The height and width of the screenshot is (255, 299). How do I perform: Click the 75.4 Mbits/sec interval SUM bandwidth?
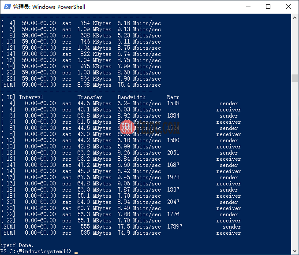point(139,85)
